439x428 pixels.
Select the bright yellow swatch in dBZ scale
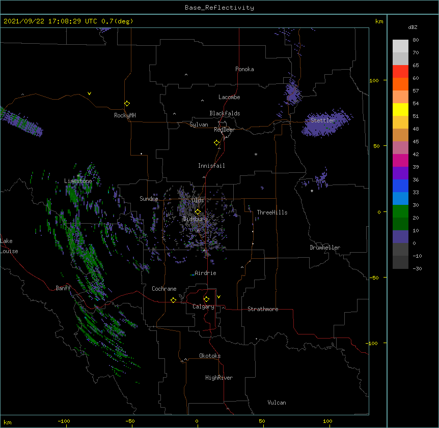[x=400, y=109]
